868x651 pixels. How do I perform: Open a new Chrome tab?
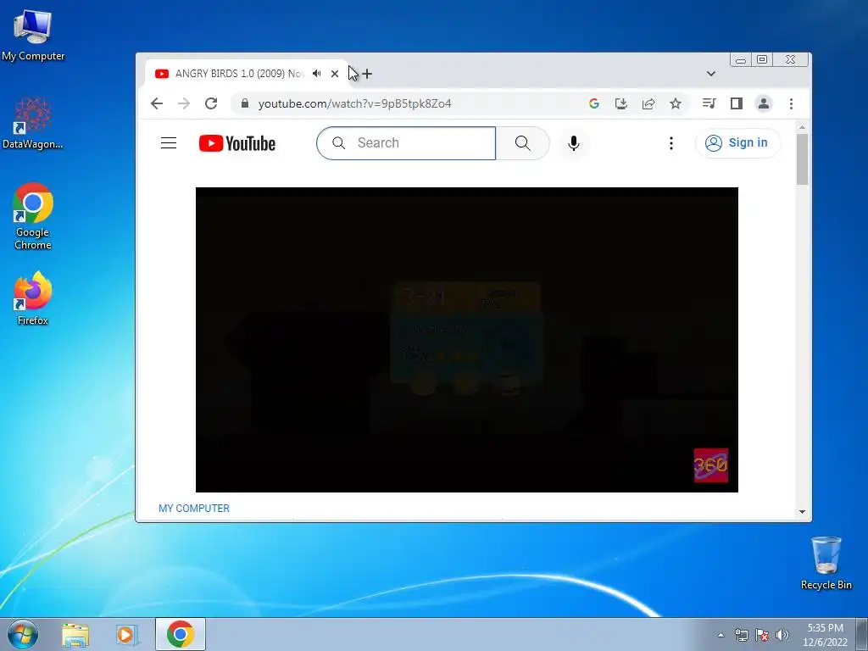(x=366, y=74)
